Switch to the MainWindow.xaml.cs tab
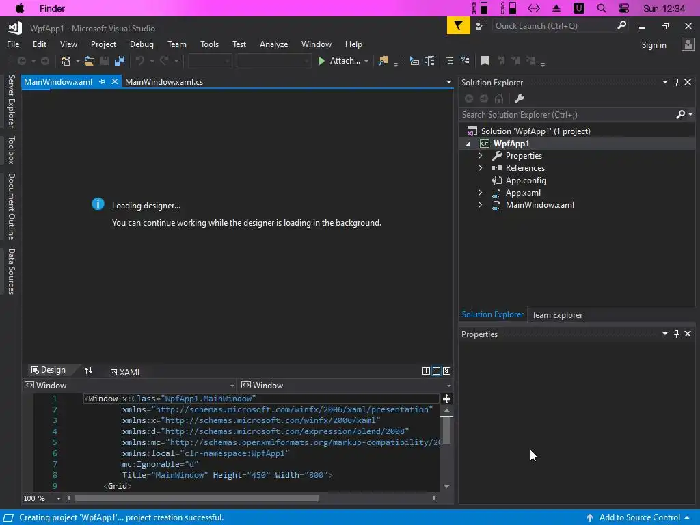Image resolution: width=700 pixels, height=525 pixels. tap(164, 82)
